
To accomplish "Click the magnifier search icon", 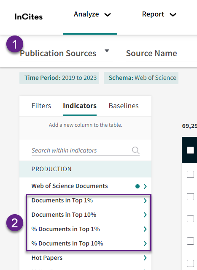I will coord(136,150).
